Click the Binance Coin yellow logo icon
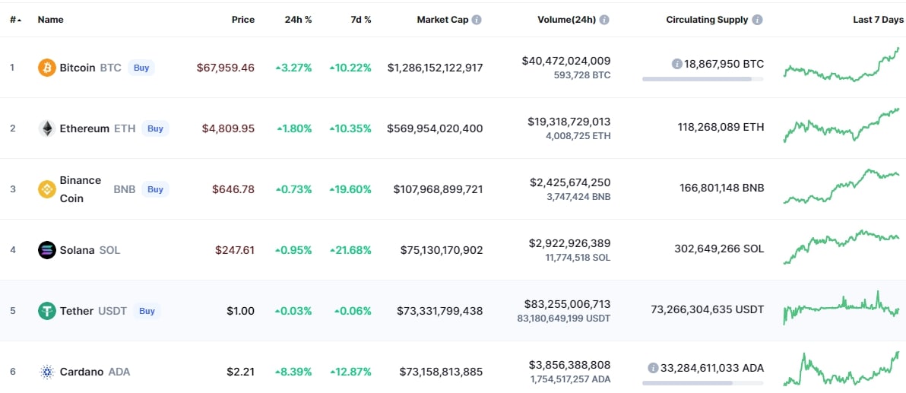 coord(47,189)
